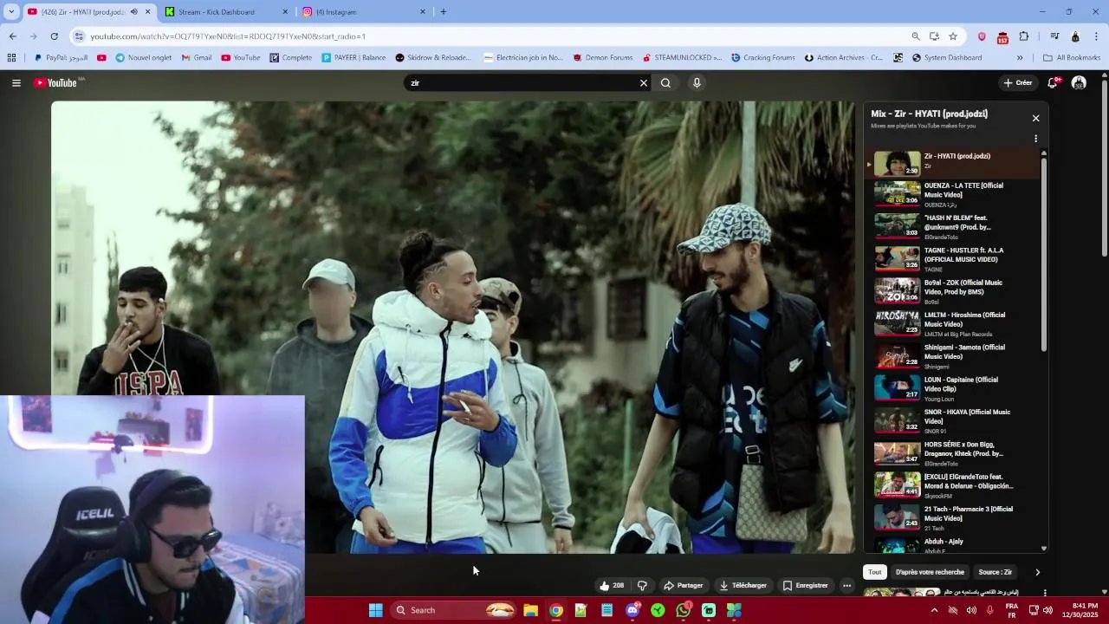Click the Créer button

(1018, 83)
